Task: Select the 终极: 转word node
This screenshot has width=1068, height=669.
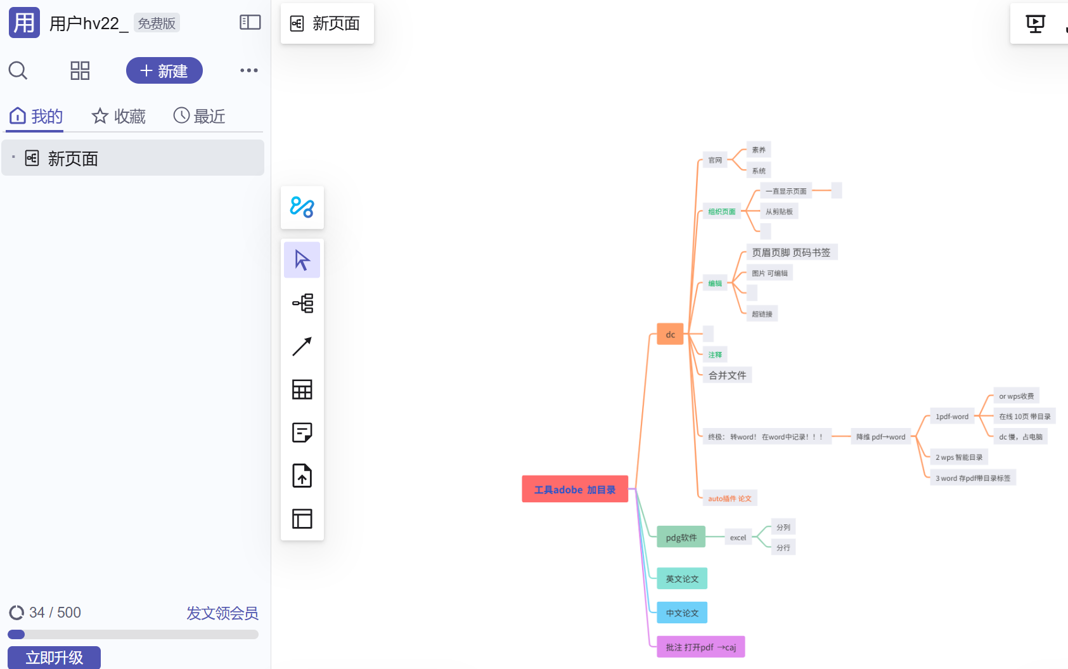Action: pyautogui.click(x=767, y=436)
